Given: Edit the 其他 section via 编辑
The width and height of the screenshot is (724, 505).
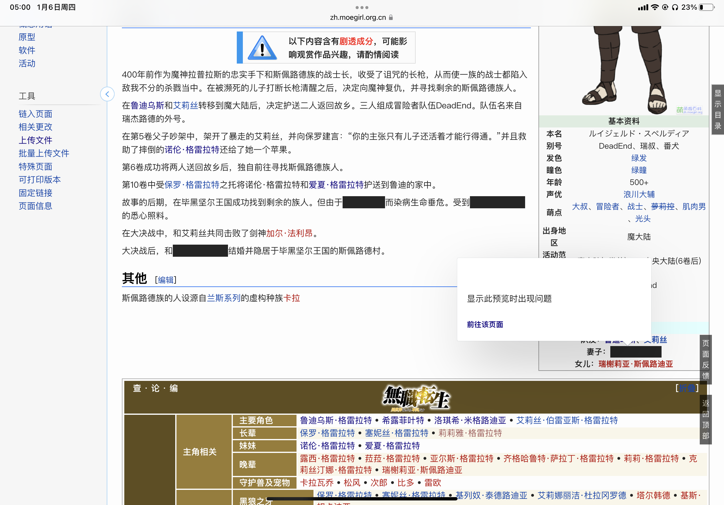Looking at the screenshot, I should pos(166,280).
